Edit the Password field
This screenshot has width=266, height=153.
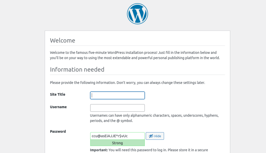[117, 136]
